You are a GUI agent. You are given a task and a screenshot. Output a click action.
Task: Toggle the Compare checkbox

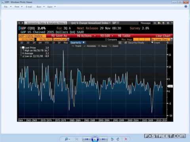[106, 39]
